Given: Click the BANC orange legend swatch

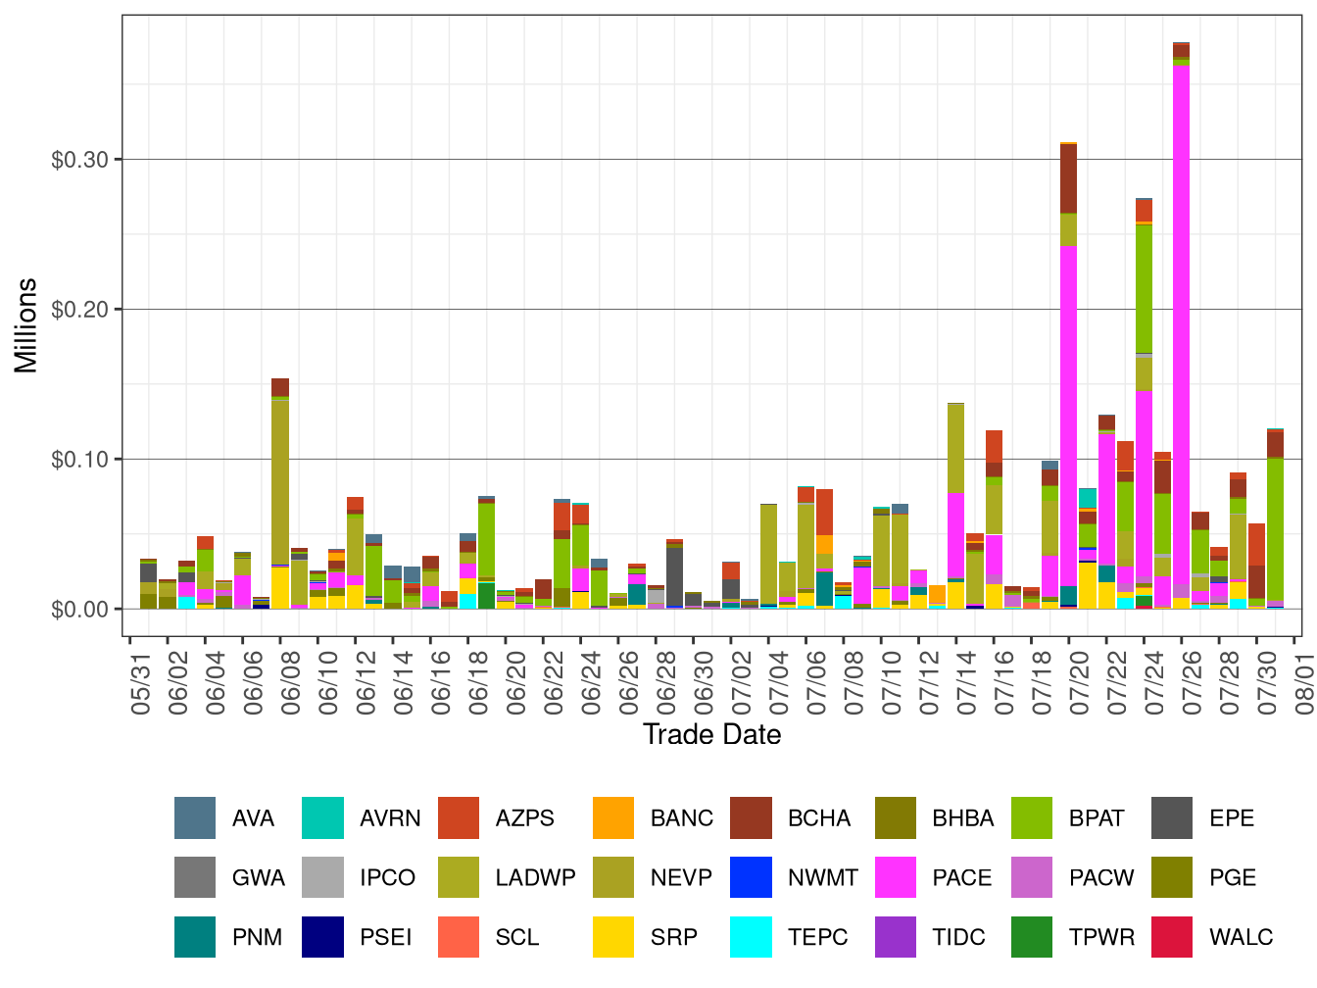Looking at the screenshot, I should coord(613,818).
